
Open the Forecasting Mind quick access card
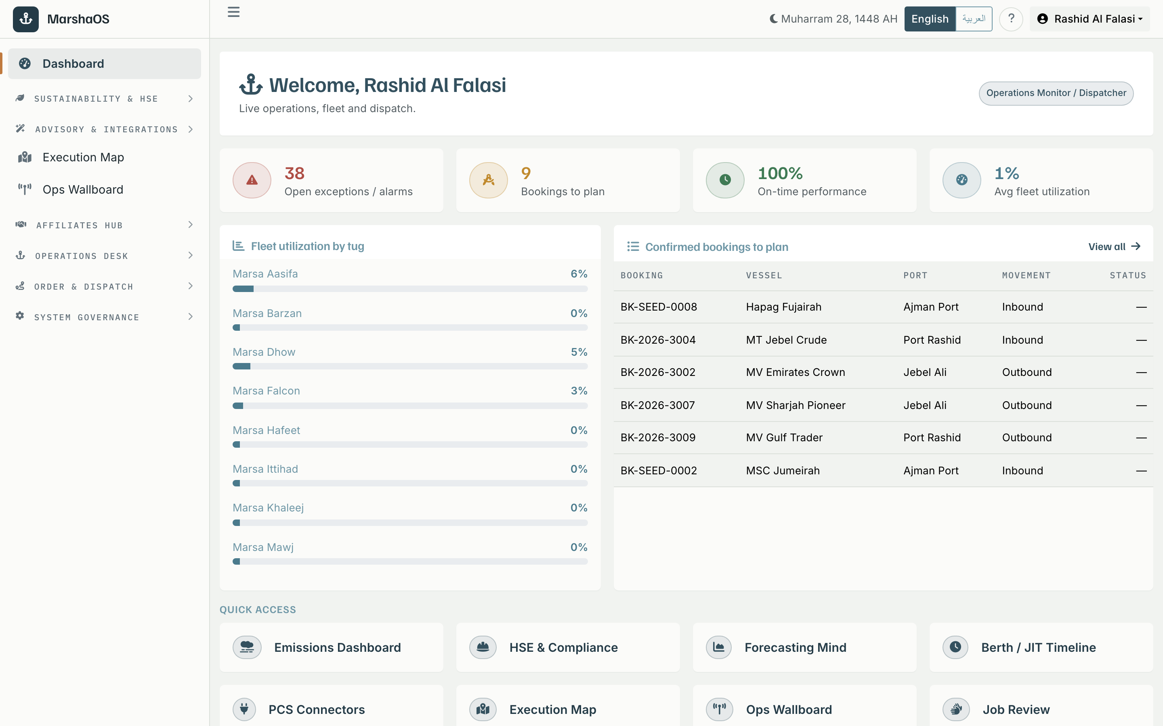804,647
